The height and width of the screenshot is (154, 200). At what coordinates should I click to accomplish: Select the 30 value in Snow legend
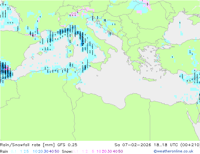[x=110, y=151]
